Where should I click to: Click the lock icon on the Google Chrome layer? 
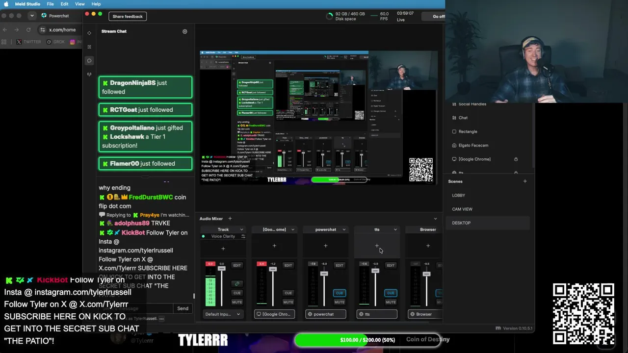pyautogui.click(x=516, y=159)
